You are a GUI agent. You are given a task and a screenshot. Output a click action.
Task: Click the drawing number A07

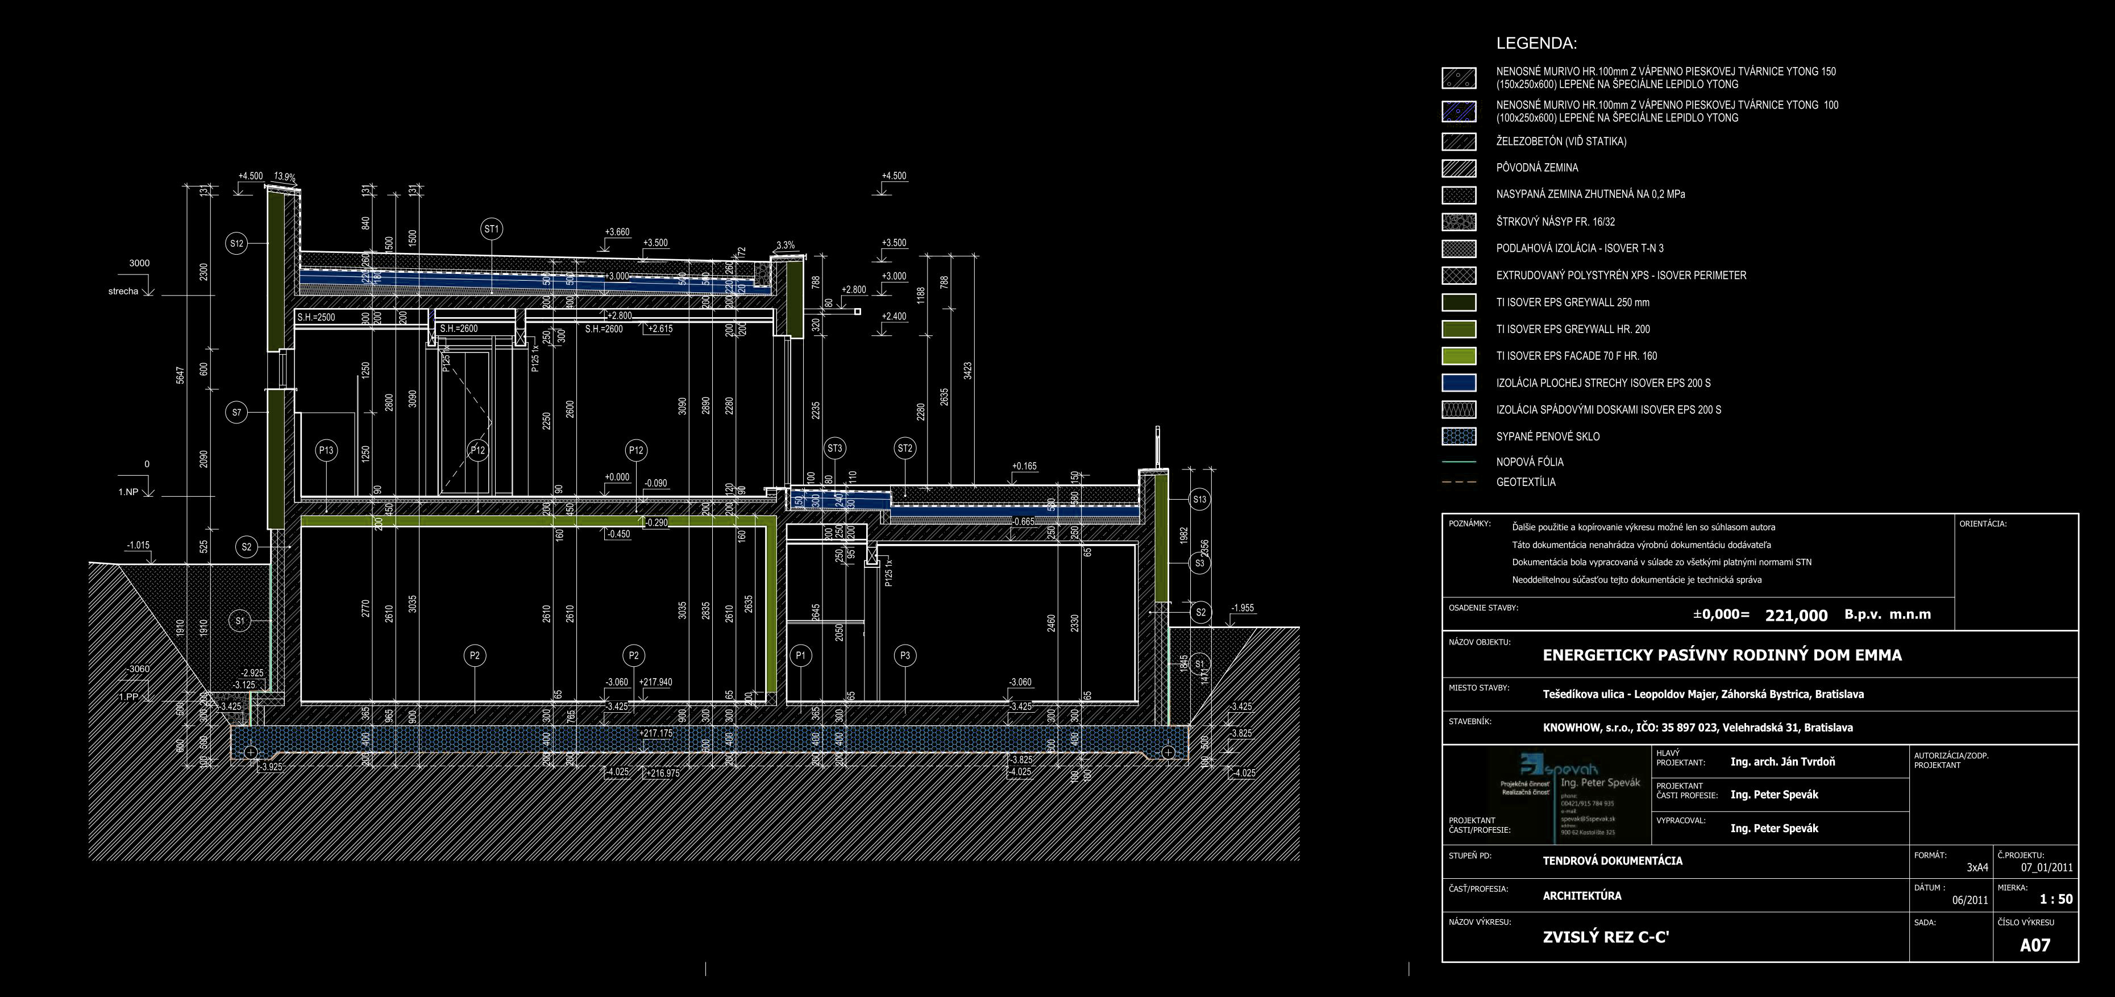(x=2034, y=945)
